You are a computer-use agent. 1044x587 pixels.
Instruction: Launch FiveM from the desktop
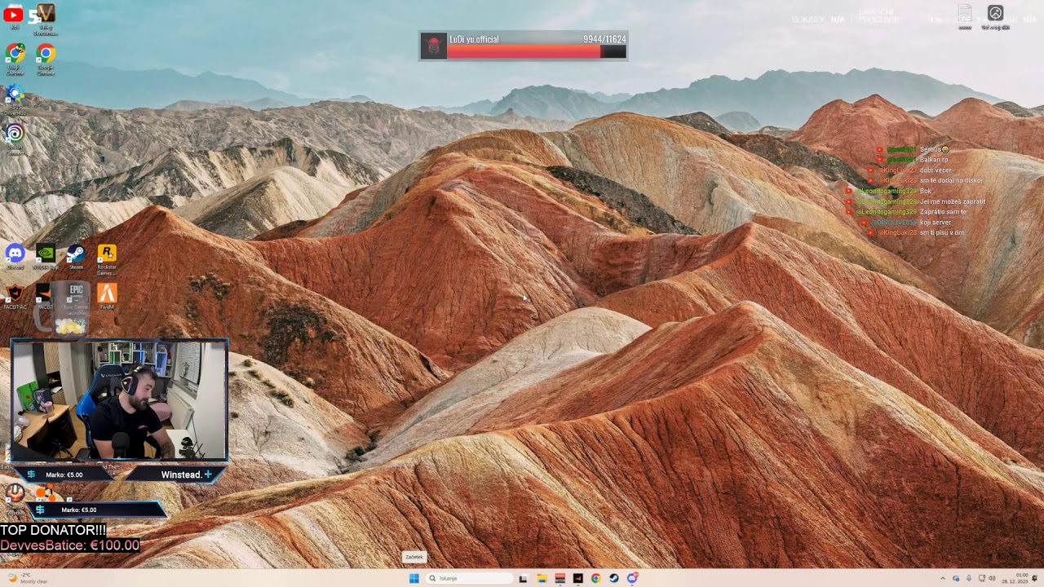pos(106,296)
